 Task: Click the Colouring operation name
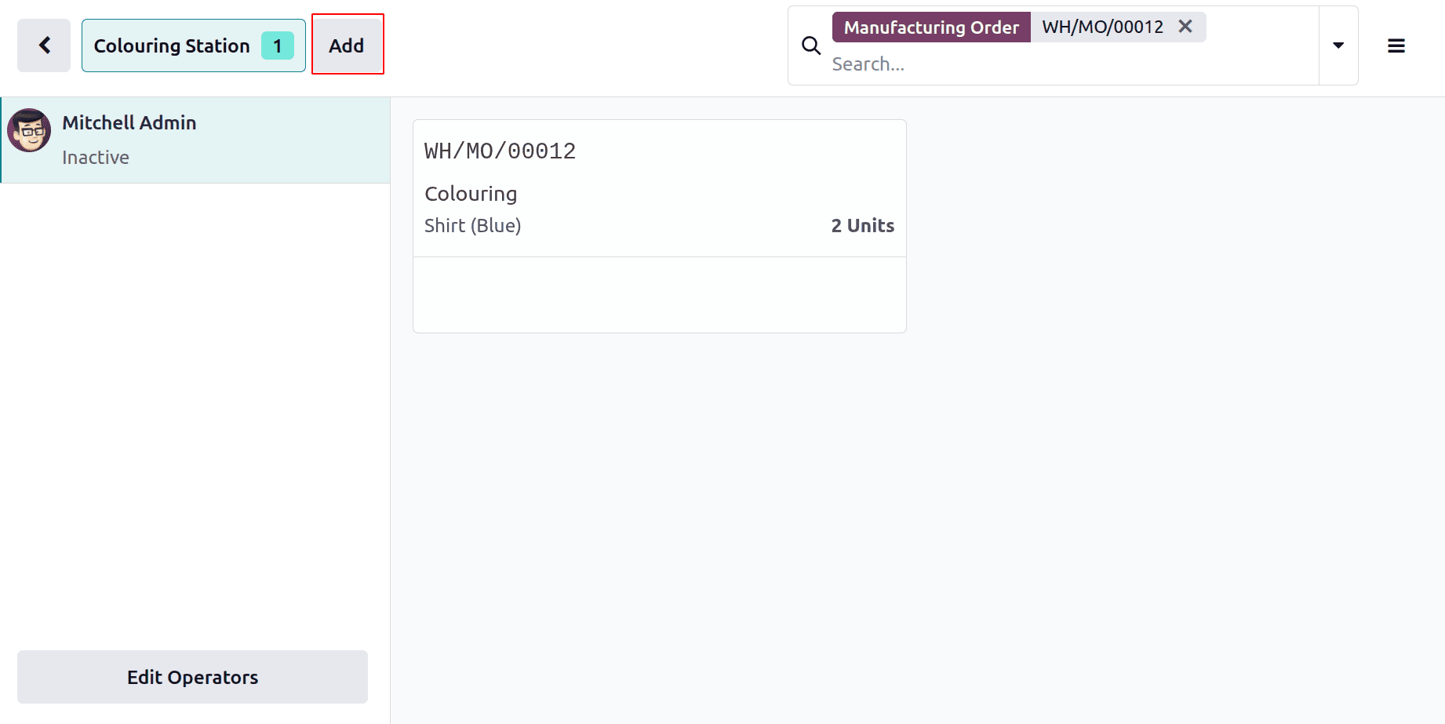click(x=471, y=194)
